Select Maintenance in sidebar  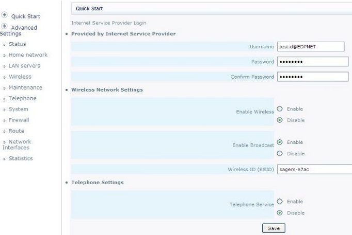pyautogui.click(x=25, y=87)
